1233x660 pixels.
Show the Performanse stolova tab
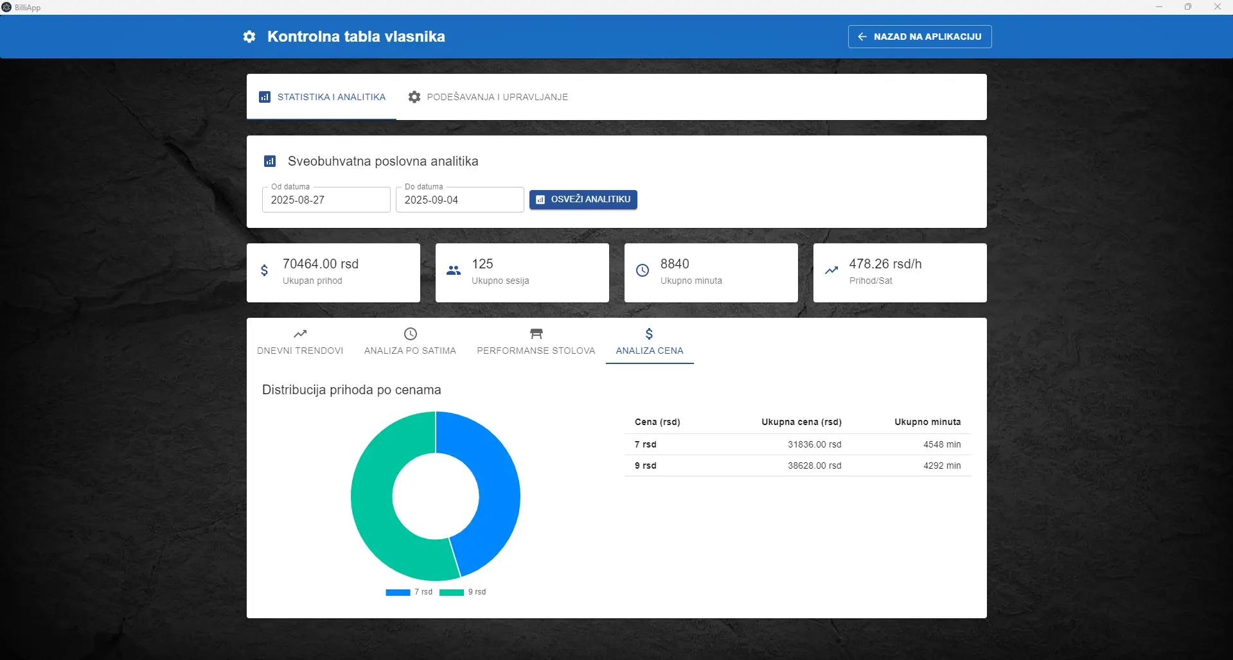[536, 342]
